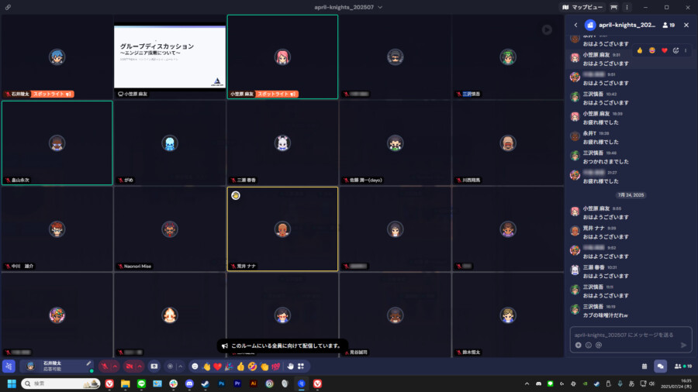Expand microphone options arrow

(115, 366)
